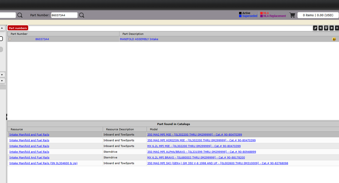Click the Part Description column header
This screenshot has height=183, width=339.
click(x=133, y=34)
